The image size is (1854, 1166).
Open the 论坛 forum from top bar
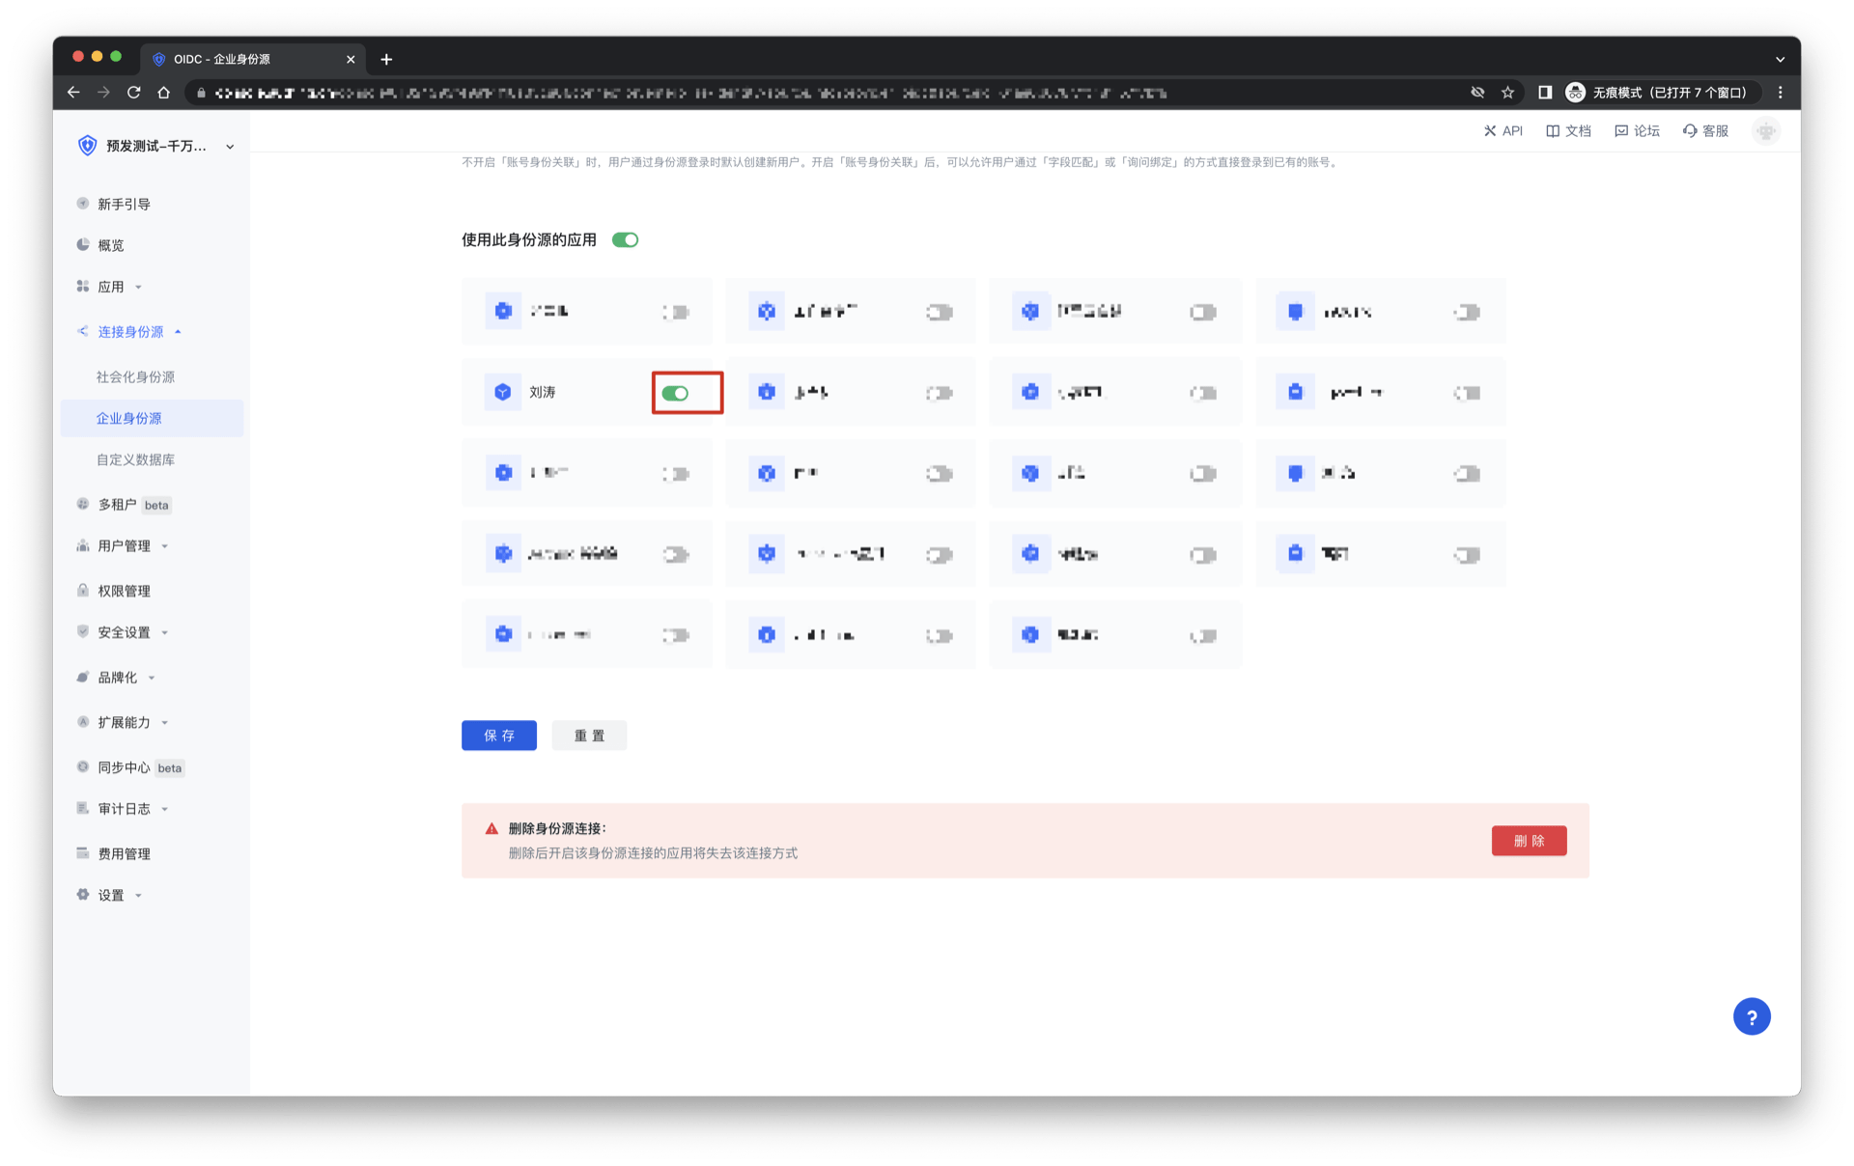[1637, 130]
